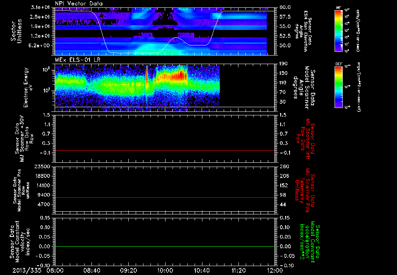Click the green 'Model Constant acceleration' axis title
Image resolution: width=397 pixels, height=275 pixels.
coord(310,242)
